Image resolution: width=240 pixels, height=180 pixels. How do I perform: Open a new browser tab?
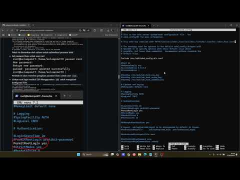point(33,25)
